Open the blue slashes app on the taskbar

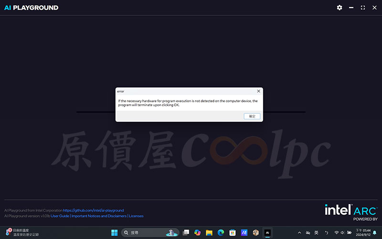pos(244,233)
